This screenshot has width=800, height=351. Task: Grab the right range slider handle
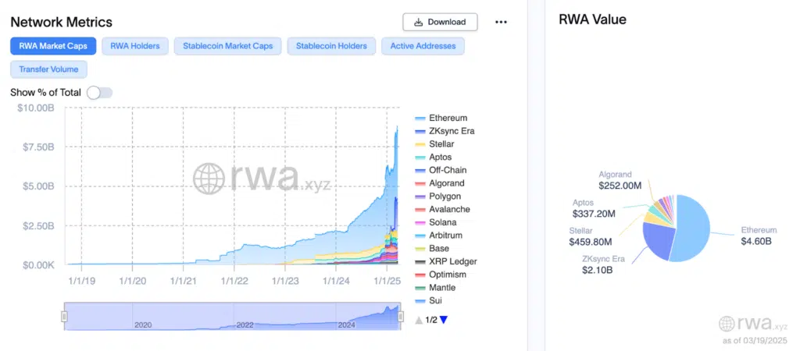click(401, 317)
